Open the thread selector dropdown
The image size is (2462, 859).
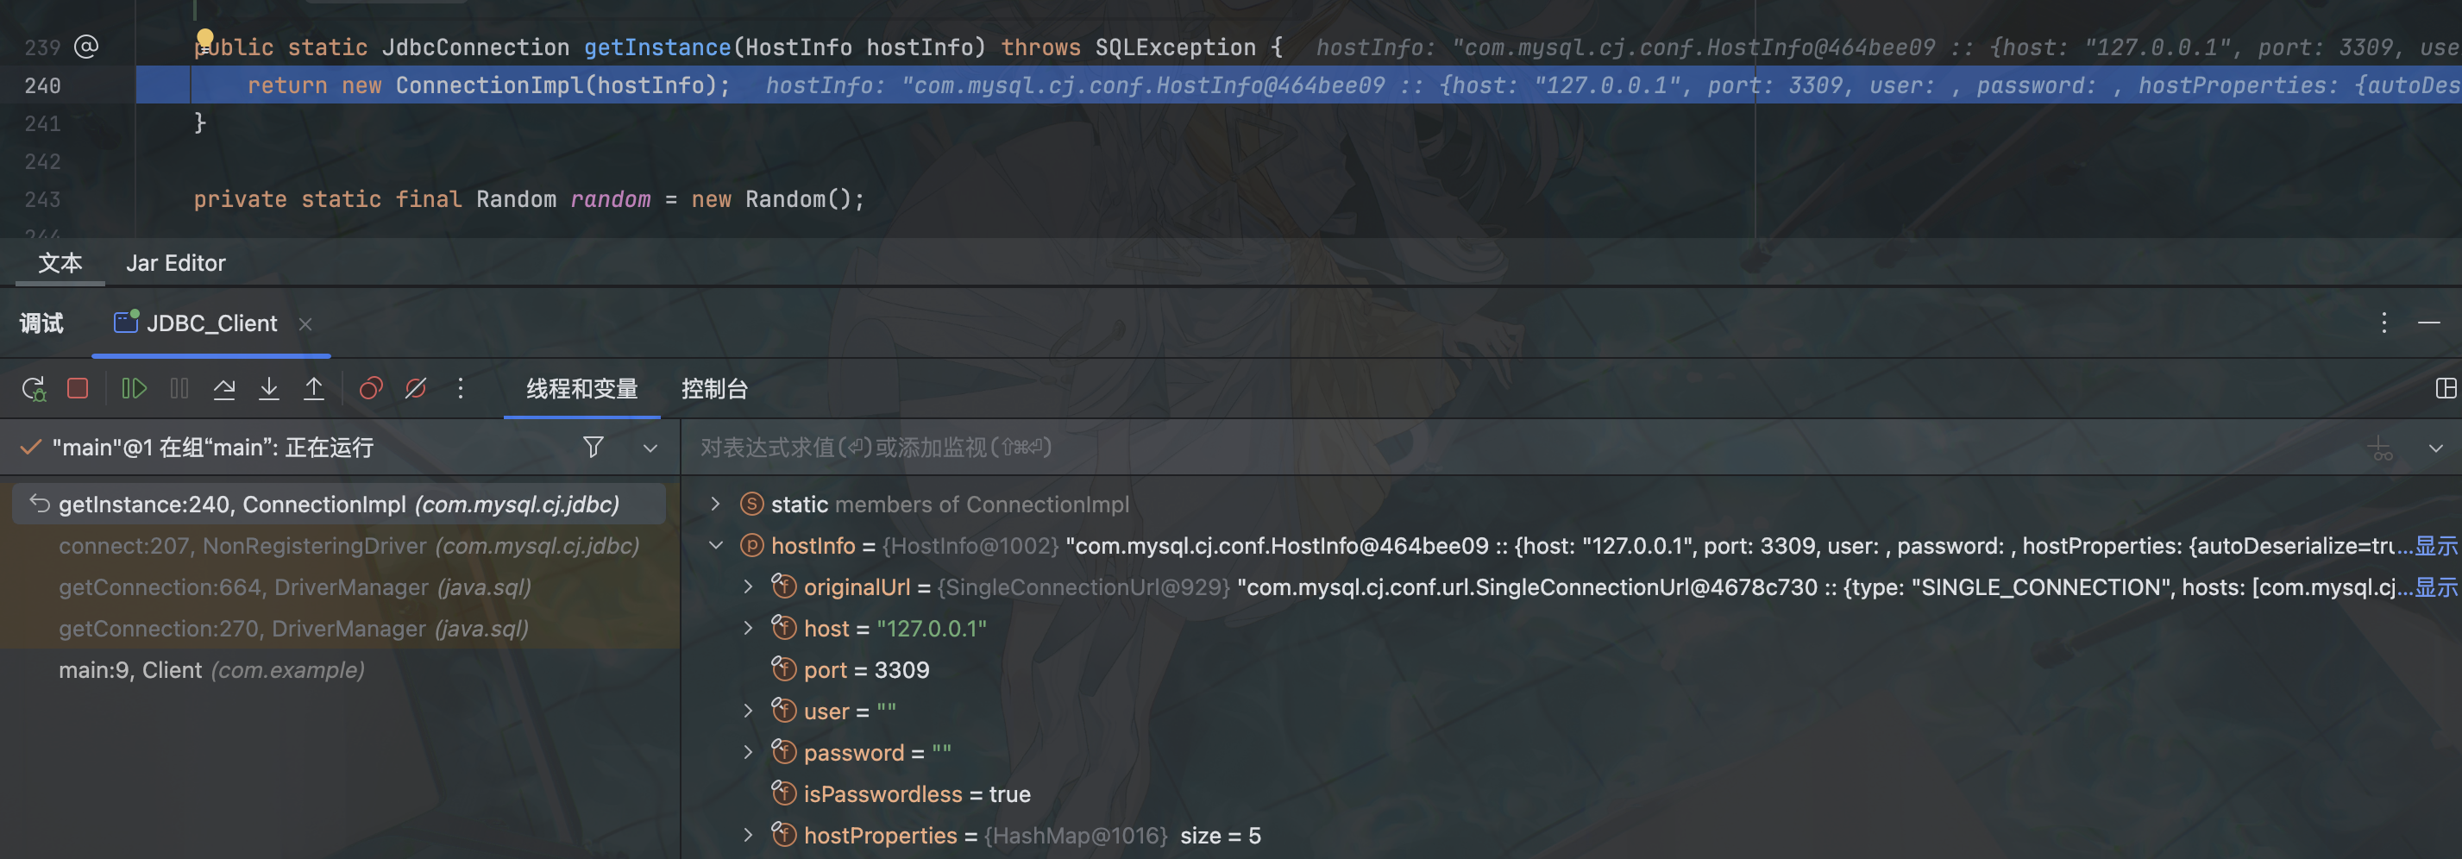tap(650, 448)
